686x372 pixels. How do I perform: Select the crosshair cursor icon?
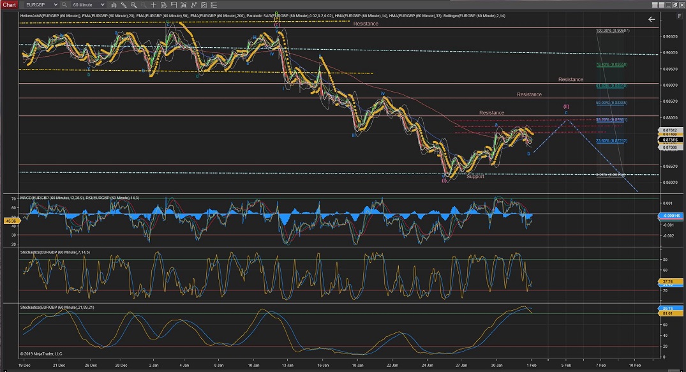(x=153, y=4)
